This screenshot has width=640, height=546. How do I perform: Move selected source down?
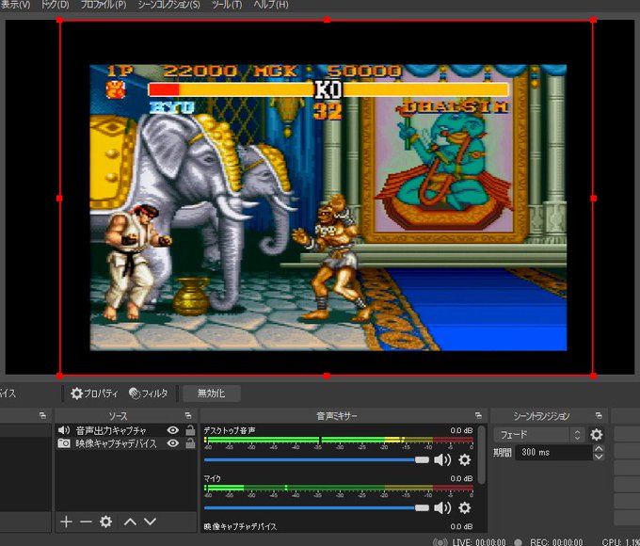[x=151, y=522]
